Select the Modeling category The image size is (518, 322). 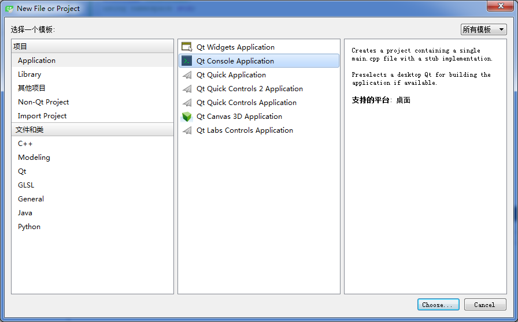[x=92, y=158]
